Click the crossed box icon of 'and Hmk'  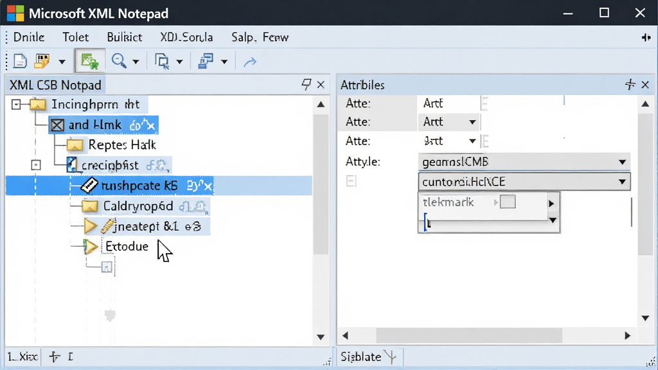coord(57,125)
